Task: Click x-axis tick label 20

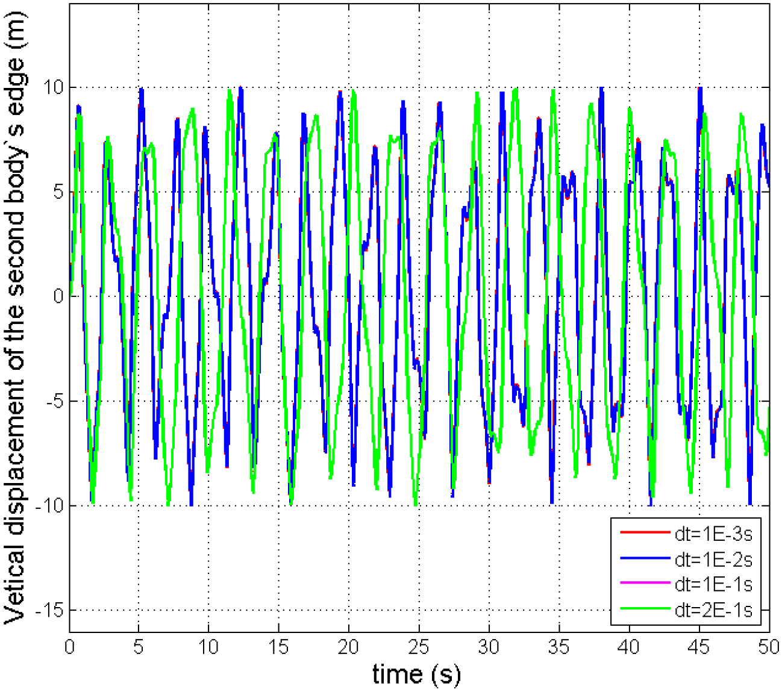Action: pyautogui.click(x=348, y=647)
